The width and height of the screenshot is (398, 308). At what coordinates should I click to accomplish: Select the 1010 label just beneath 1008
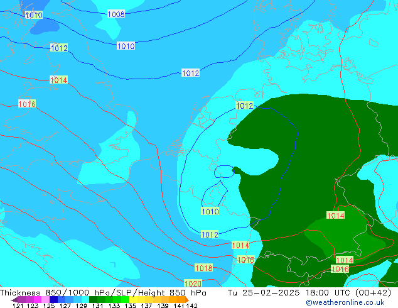click(126, 46)
